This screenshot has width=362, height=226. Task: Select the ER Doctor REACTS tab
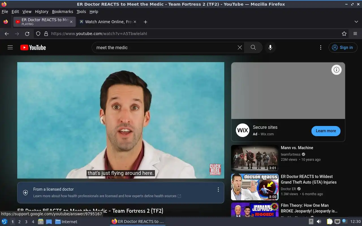tap(44, 22)
